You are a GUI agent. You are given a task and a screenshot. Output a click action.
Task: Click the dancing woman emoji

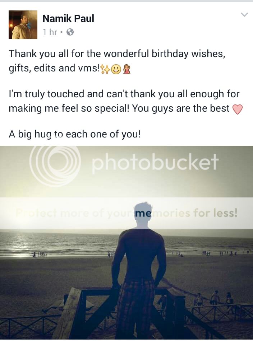pyautogui.click(x=127, y=70)
